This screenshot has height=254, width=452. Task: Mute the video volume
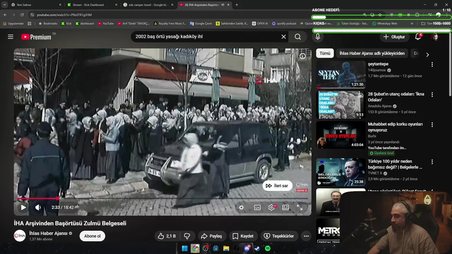38,207
